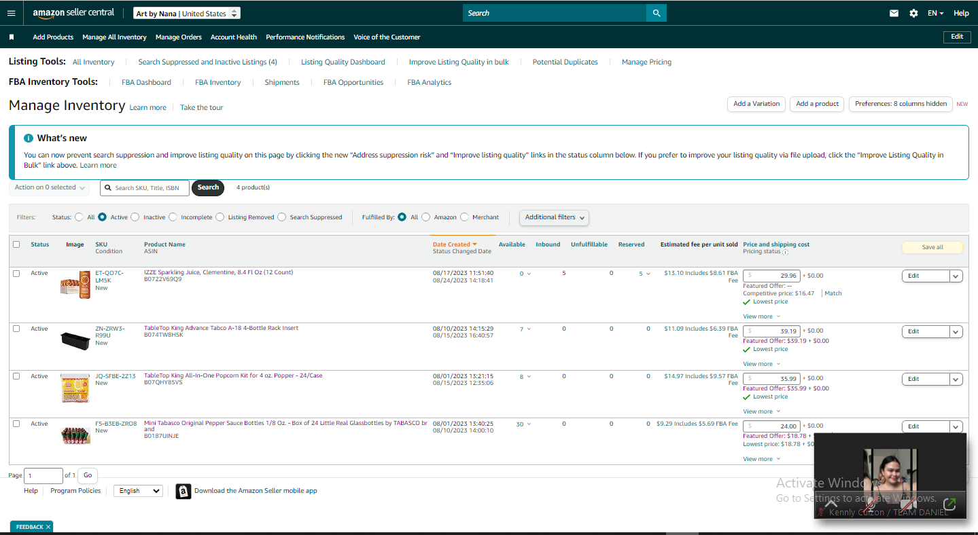Open the English language selector in the footer

(138, 491)
